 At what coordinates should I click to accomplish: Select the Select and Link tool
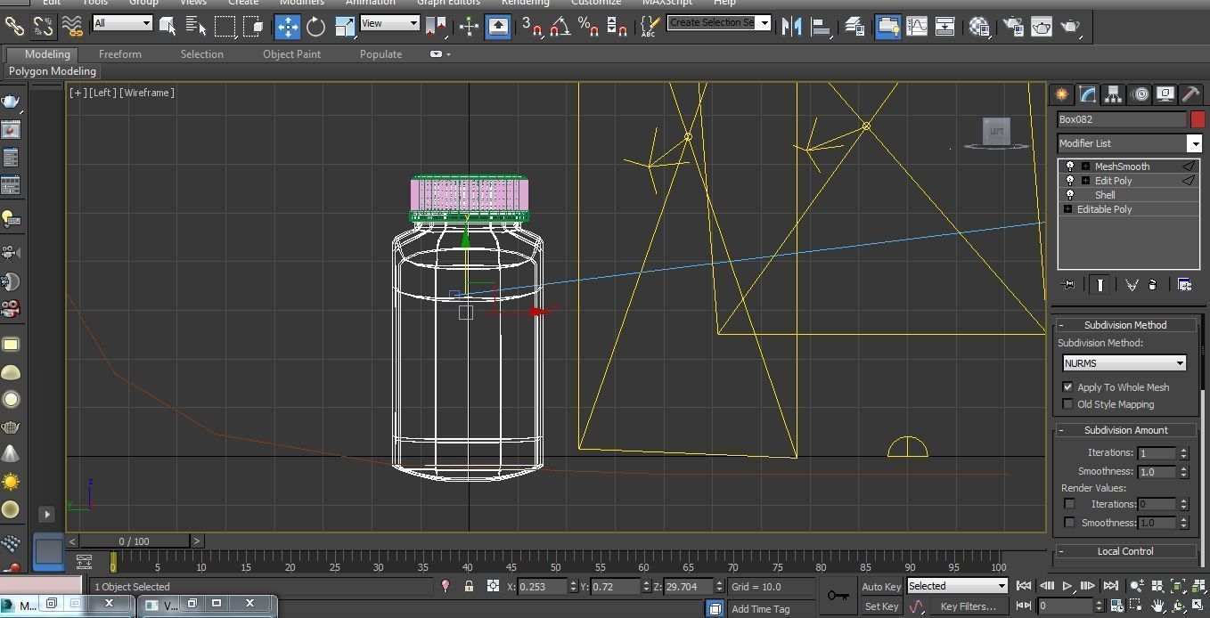(x=14, y=27)
